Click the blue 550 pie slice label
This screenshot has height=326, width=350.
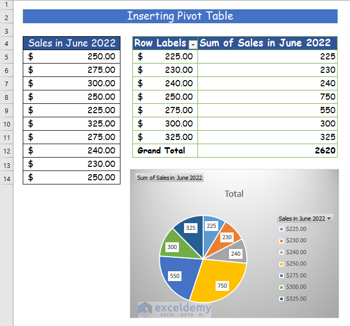click(175, 276)
